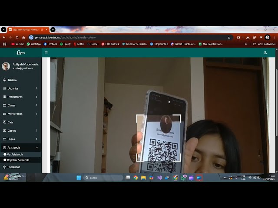The height and width of the screenshot is (208, 278).
Task: Click the taskbar Buscar search box
Action: click(x=103, y=178)
